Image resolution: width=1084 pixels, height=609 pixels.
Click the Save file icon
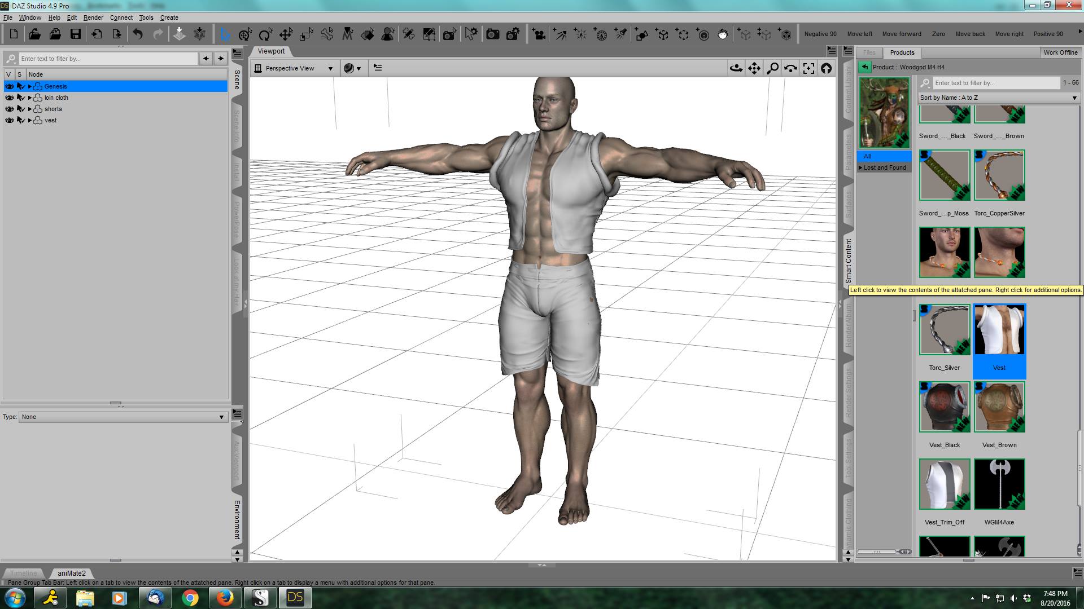tap(75, 34)
